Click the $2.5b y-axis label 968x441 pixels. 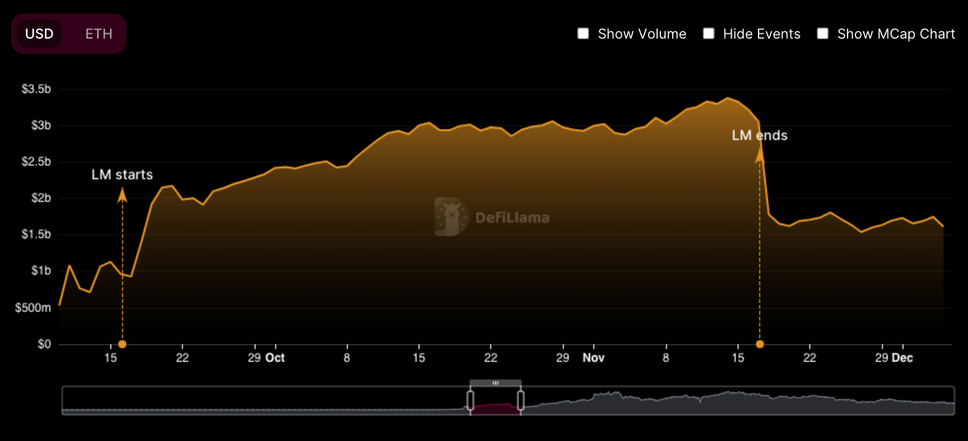pos(37,162)
